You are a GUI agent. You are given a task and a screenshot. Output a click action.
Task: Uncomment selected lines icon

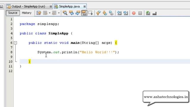coord(154,13)
